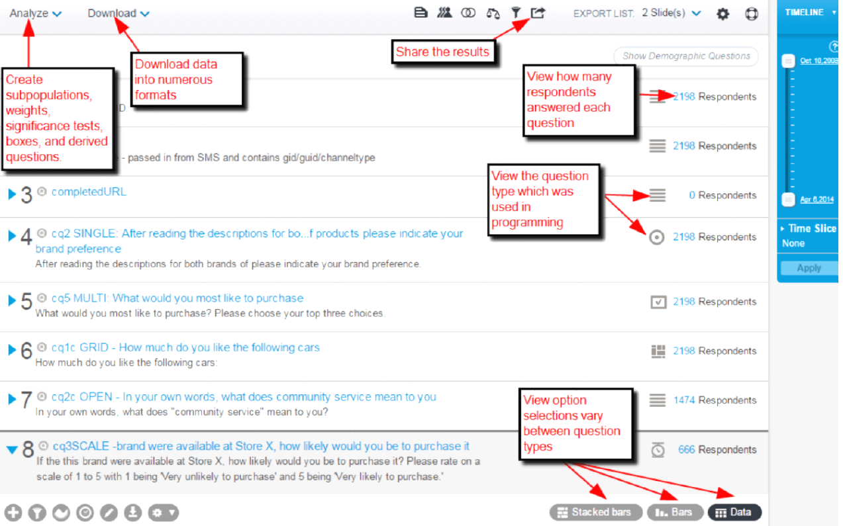843x526 pixels.
Task: Toggle Show Demographic Questions
Action: tap(686, 56)
